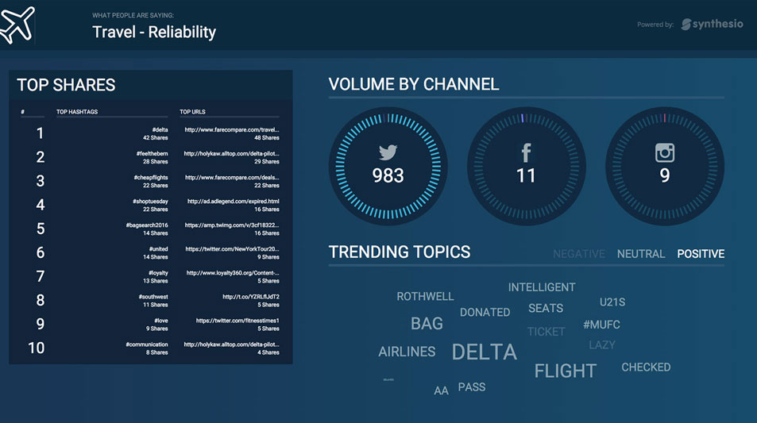Click the CHECKED trending topic word
757x423 pixels.
click(646, 367)
